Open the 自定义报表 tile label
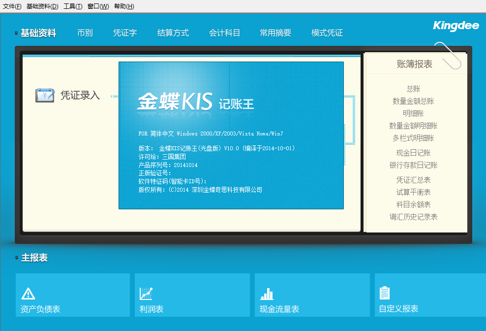486x331 pixels. pyautogui.click(x=398, y=309)
